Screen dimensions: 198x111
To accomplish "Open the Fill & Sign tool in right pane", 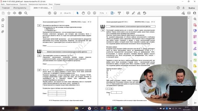I will (195, 48).
